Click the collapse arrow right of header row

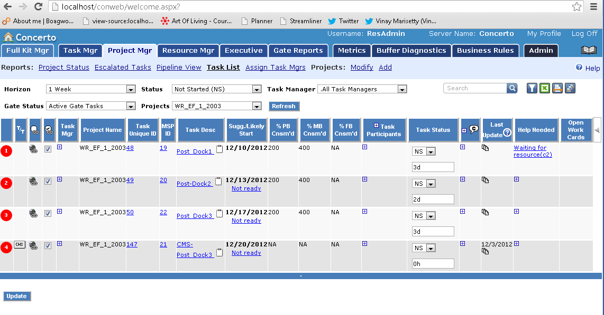click(597, 130)
